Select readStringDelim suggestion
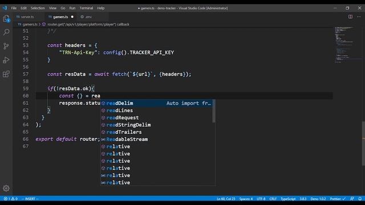This screenshot has width=365, height=205. [x=156, y=125]
